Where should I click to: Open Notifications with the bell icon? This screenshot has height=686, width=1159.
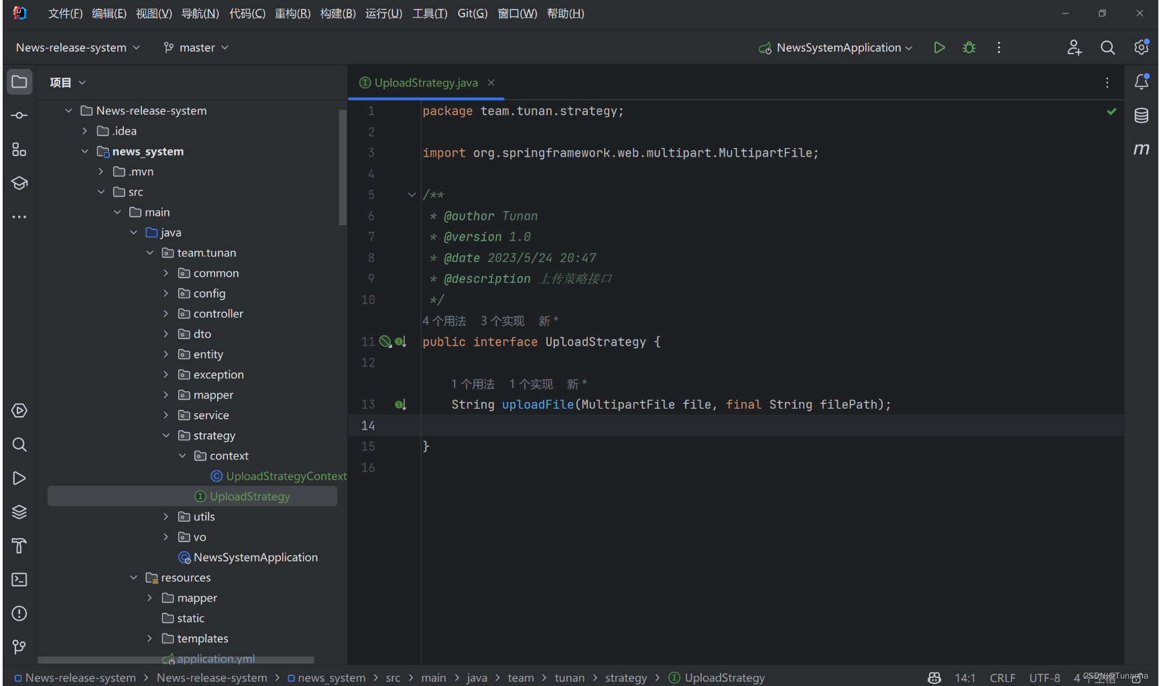(1142, 82)
